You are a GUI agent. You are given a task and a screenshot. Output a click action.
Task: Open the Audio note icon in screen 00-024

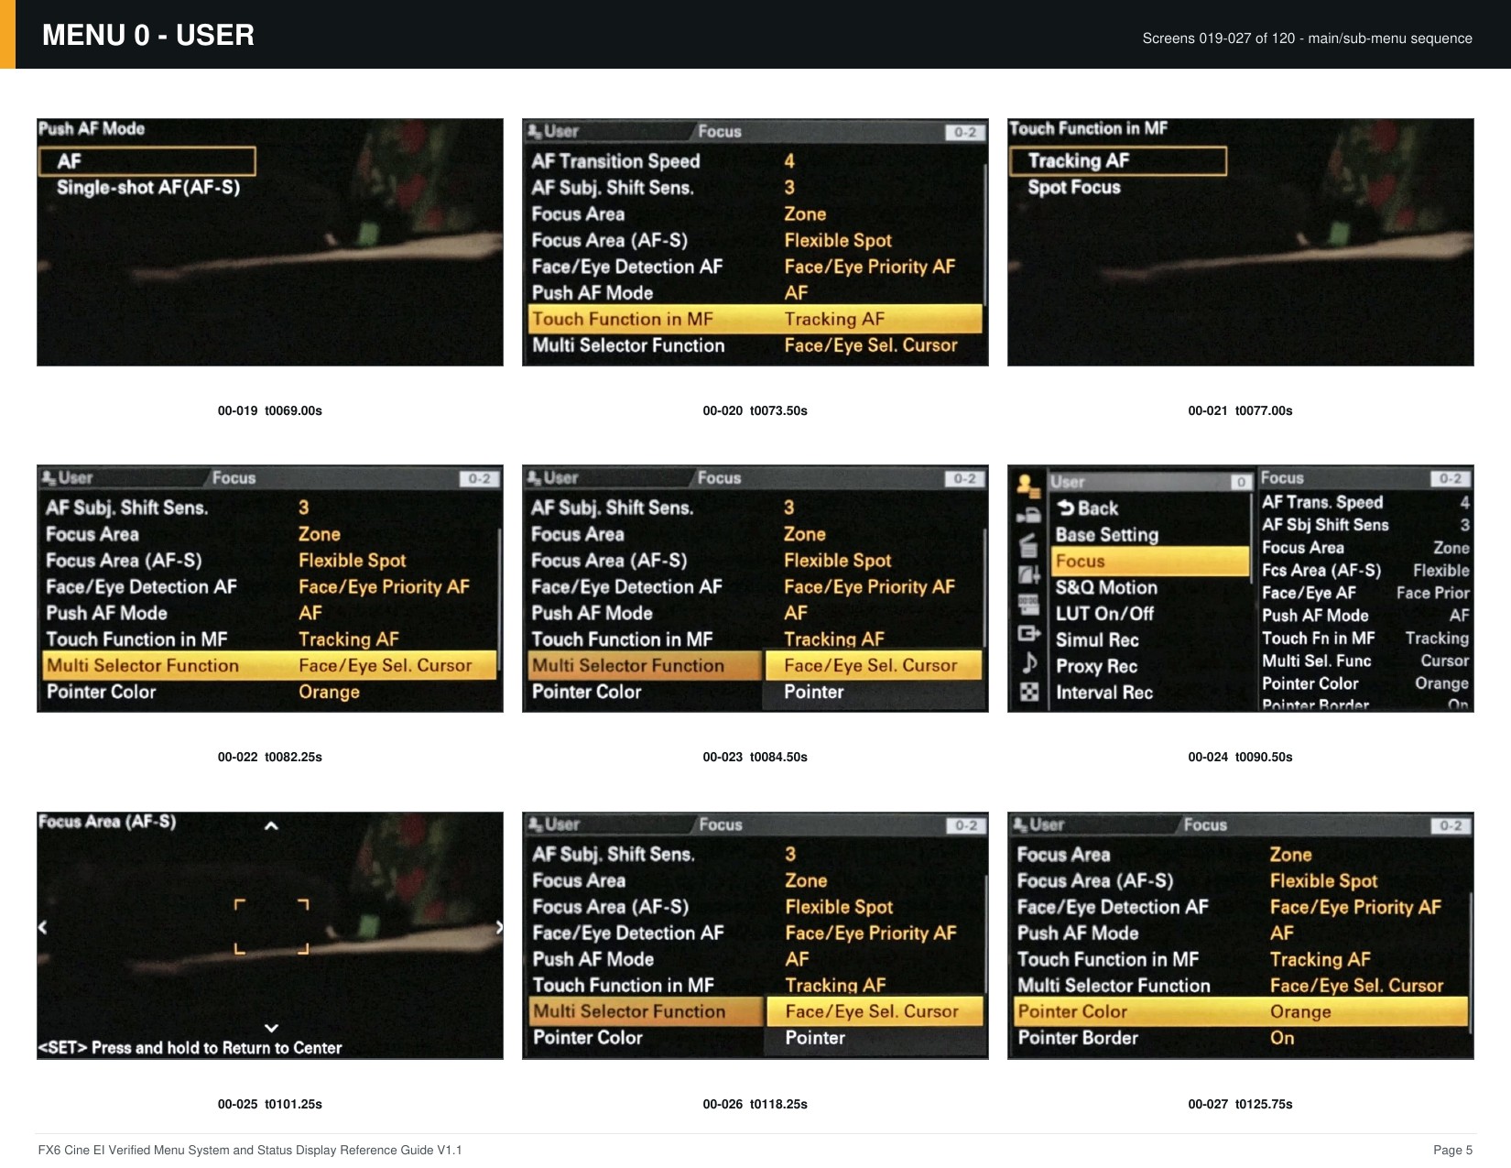(1028, 662)
